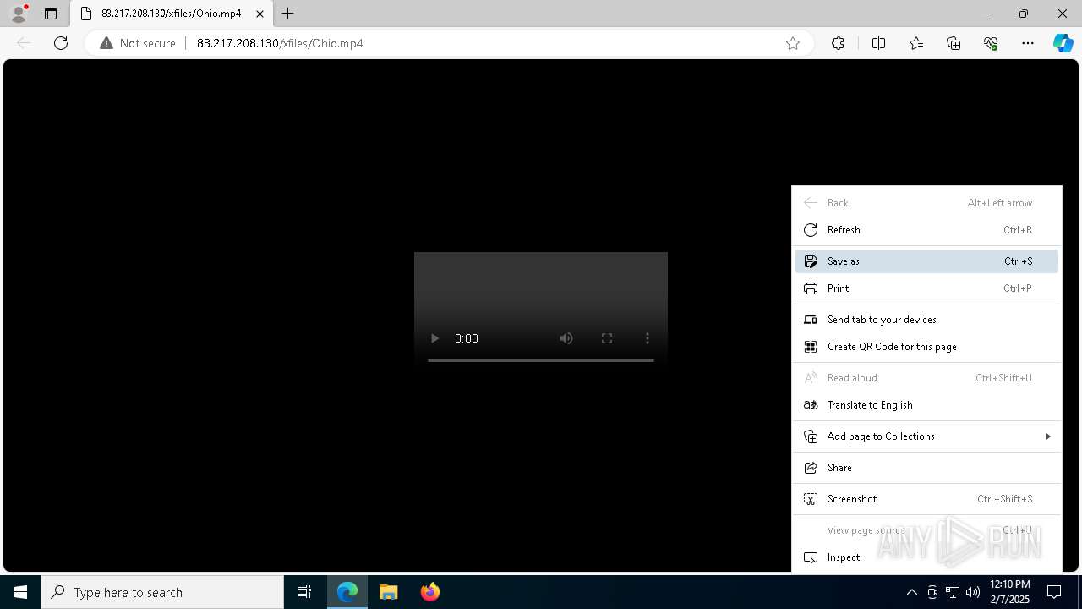Screen dimensions: 1082x609
Task: Open a new tab with plus button
Action: [288, 14]
